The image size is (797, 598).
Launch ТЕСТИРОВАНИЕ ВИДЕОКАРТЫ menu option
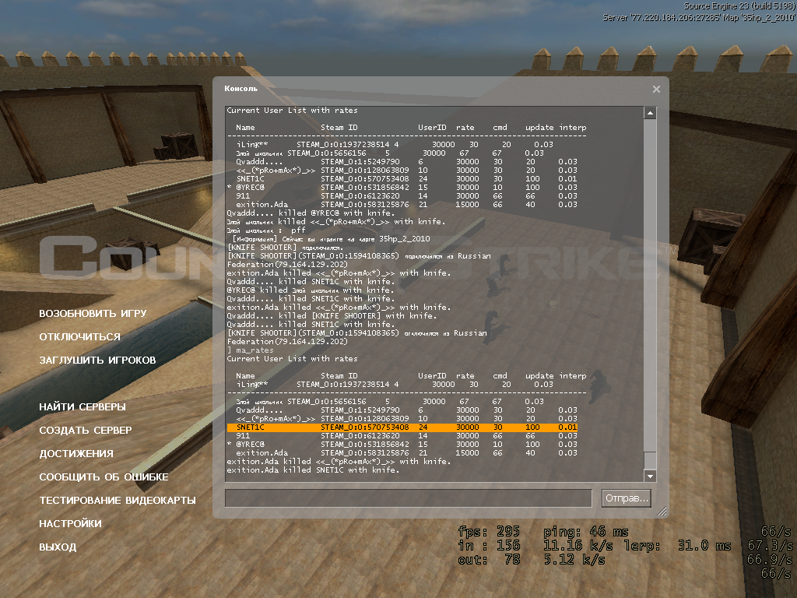coord(118,501)
